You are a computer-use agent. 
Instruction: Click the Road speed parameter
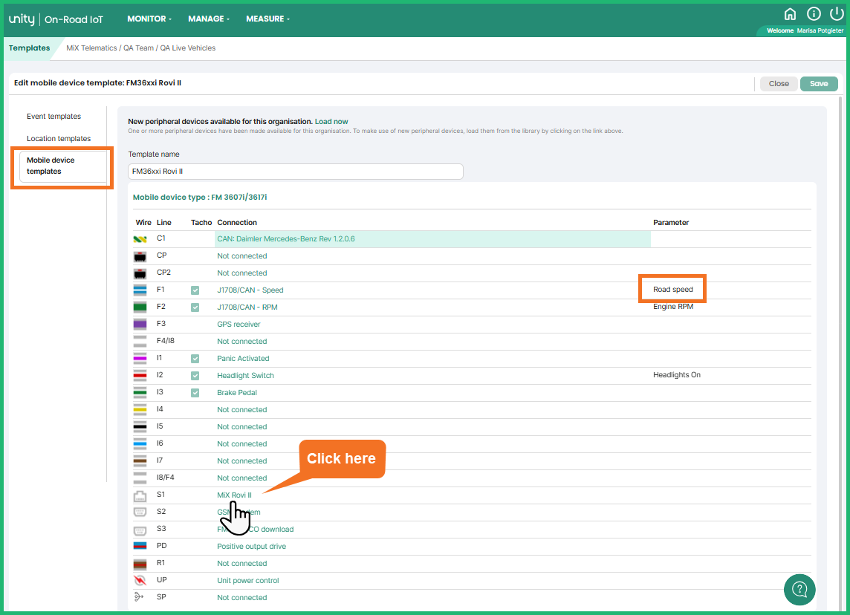tap(672, 290)
